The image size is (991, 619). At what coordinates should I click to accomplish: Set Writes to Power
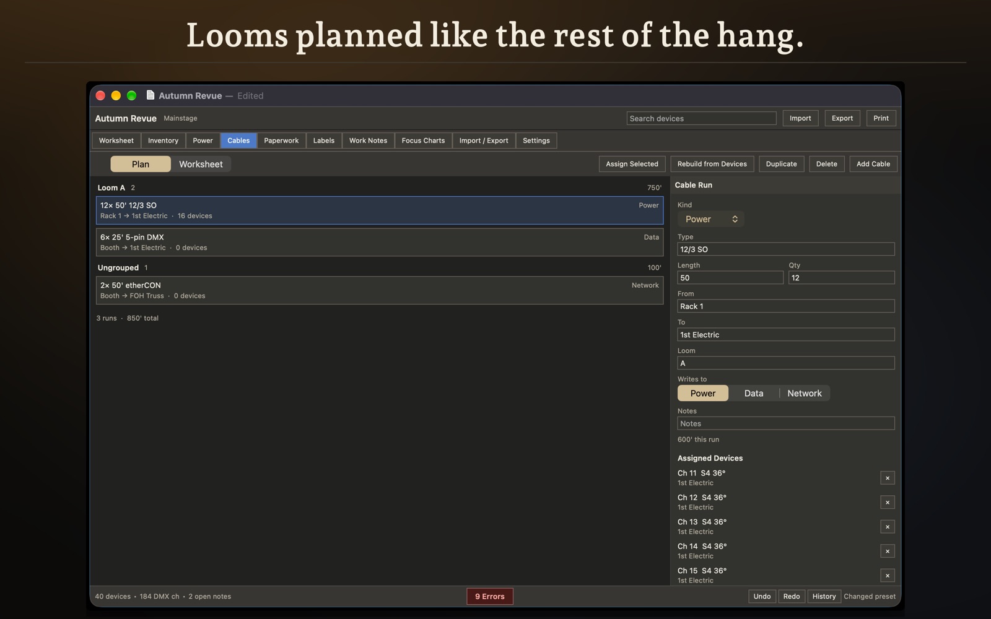click(x=703, y=393)
